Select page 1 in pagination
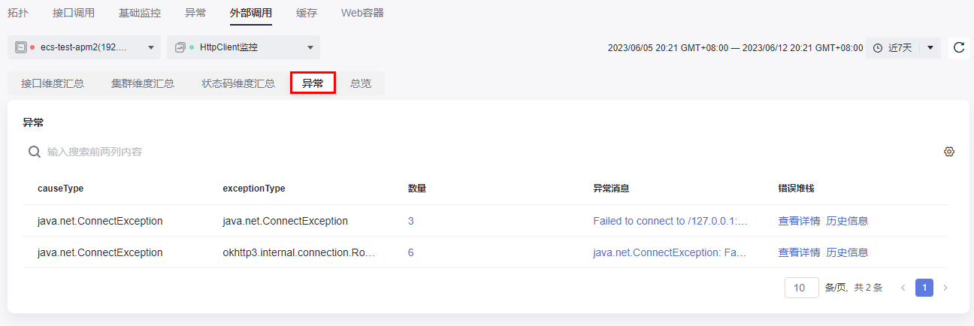The width and height of the screenshot is (974, 326). point(924,288)
